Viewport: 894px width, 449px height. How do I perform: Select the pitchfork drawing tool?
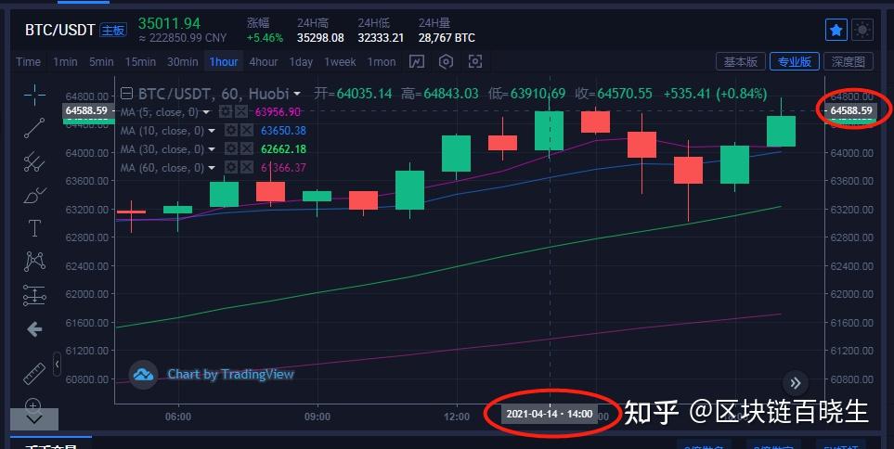tap(34, 161)
